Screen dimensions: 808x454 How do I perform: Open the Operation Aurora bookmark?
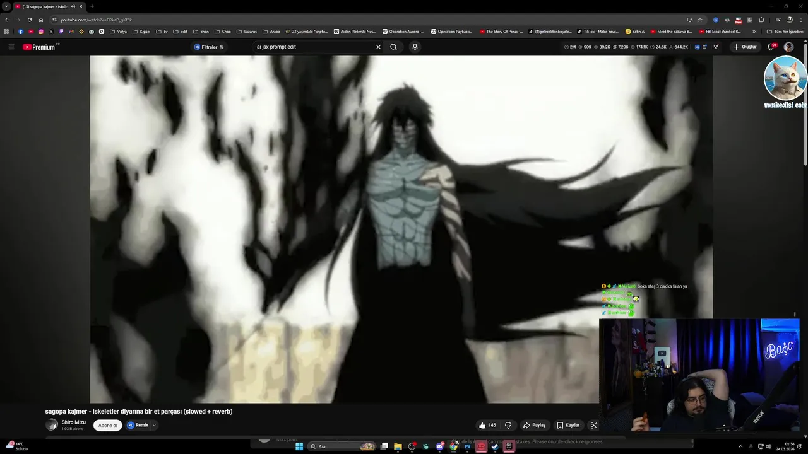[404, 31]
